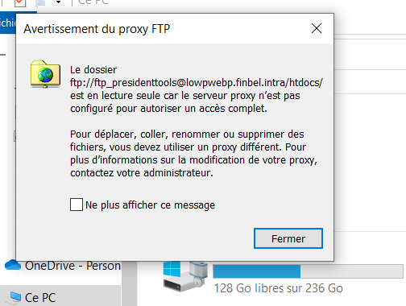Click the new folder icon in the toolbar

pyautogui.click(x=40, y=2)
